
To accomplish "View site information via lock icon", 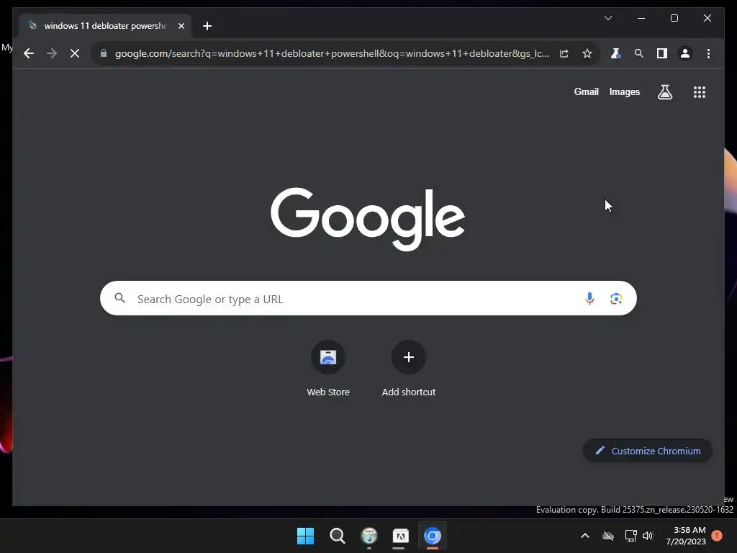I will pos(104,53).
